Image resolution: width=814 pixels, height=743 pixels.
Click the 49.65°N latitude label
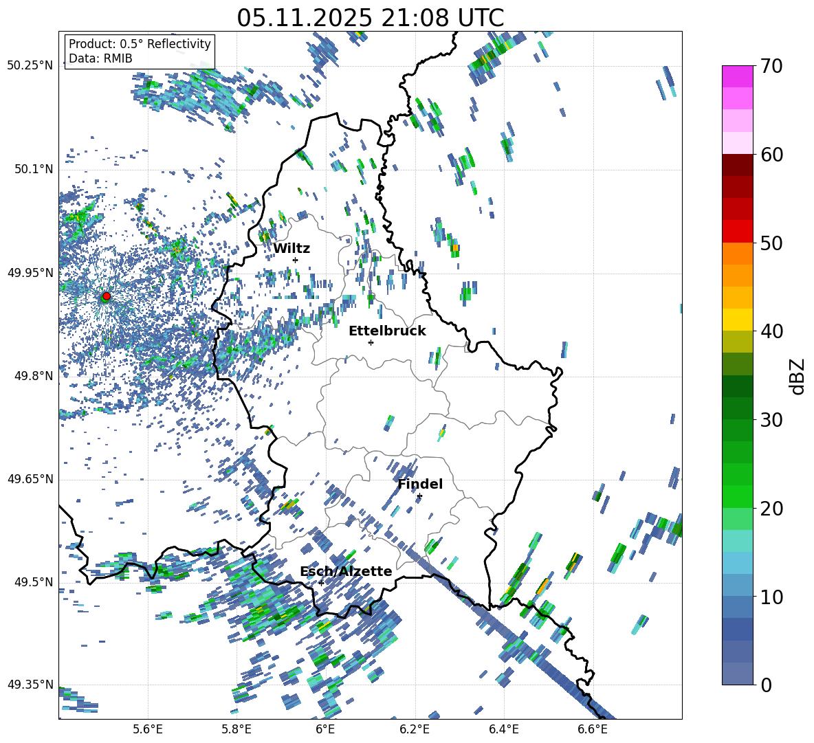(x=30, y=479)
